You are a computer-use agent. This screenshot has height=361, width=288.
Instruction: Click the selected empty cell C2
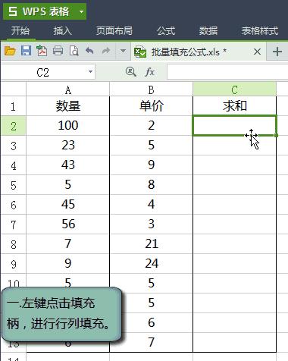(x=234, y=125)
